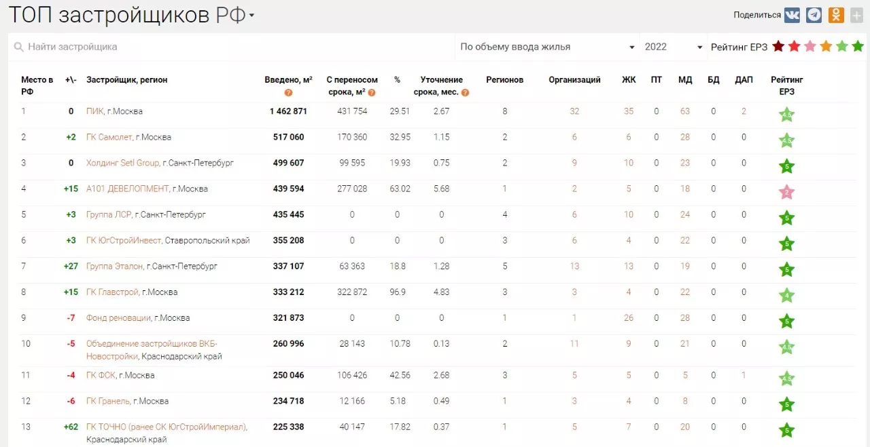The height and width of the screenshot is (447, 870).
Task: Click the pink rating star for A101 ДЕВЕЛОПМЕНТ
Action: tap(786, 193)
